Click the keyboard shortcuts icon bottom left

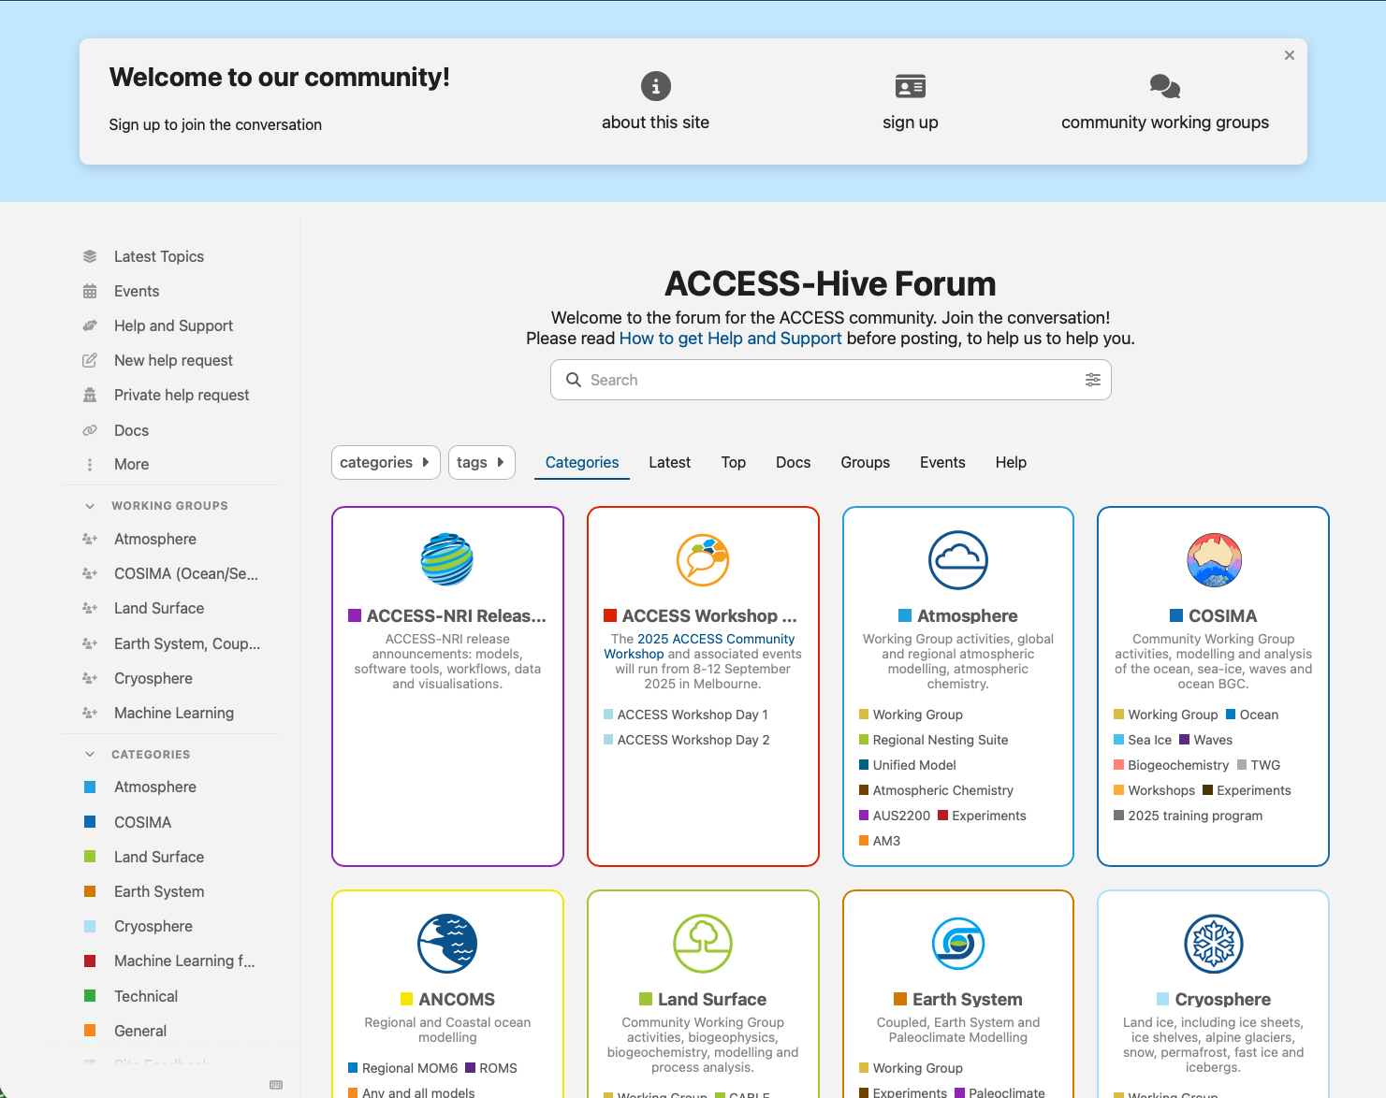[276, 1085]
